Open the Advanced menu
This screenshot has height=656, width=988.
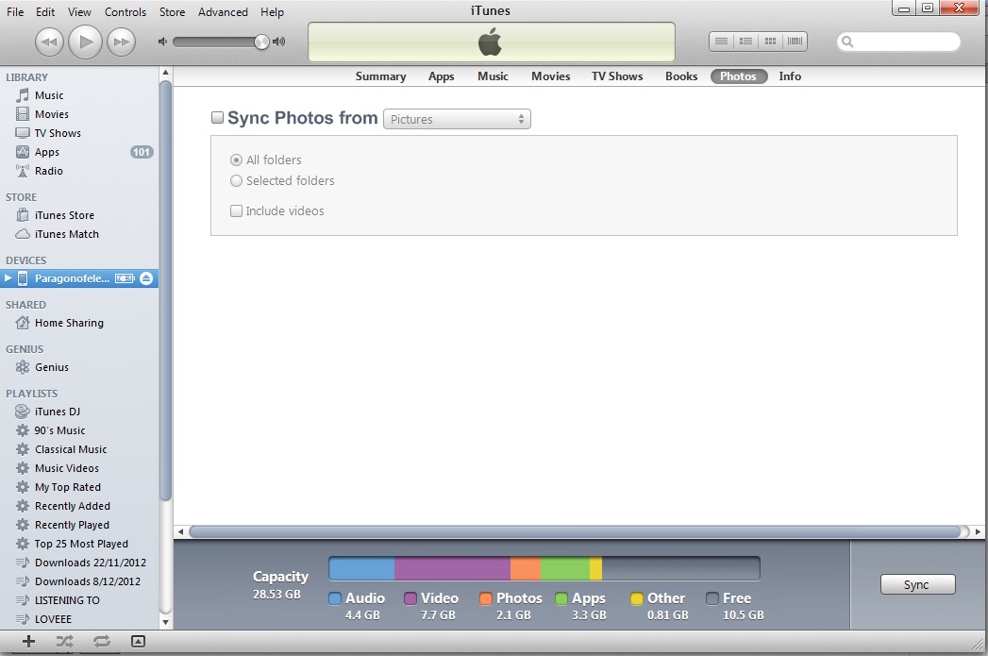[223, 12]
